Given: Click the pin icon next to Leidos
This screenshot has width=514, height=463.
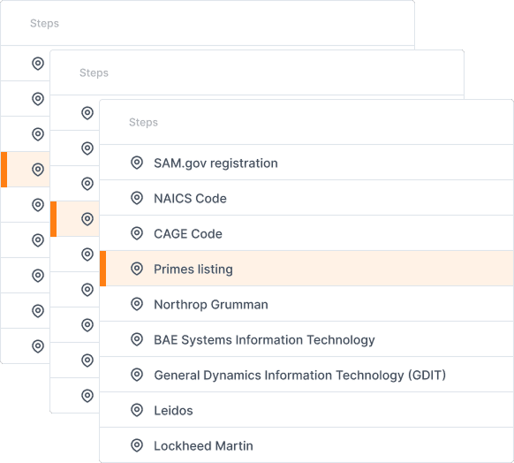Looking at the screenshot, I should 137,410.
